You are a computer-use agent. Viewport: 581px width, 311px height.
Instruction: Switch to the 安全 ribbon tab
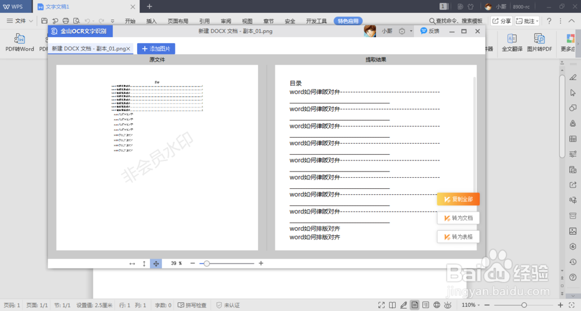tap(290, 21)
